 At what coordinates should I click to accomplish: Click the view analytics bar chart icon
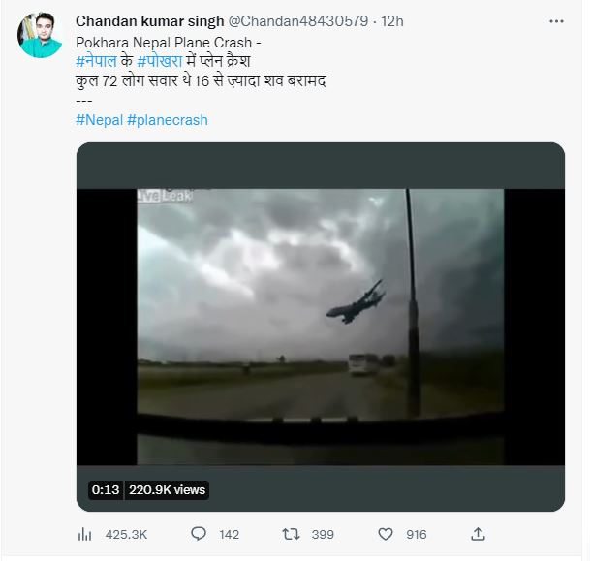(x=84, y=534)
